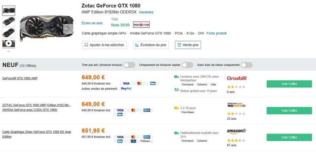Click Voir l'offre for amazon.fr
This screenshot has height=153, width=316.
(289, 138)
